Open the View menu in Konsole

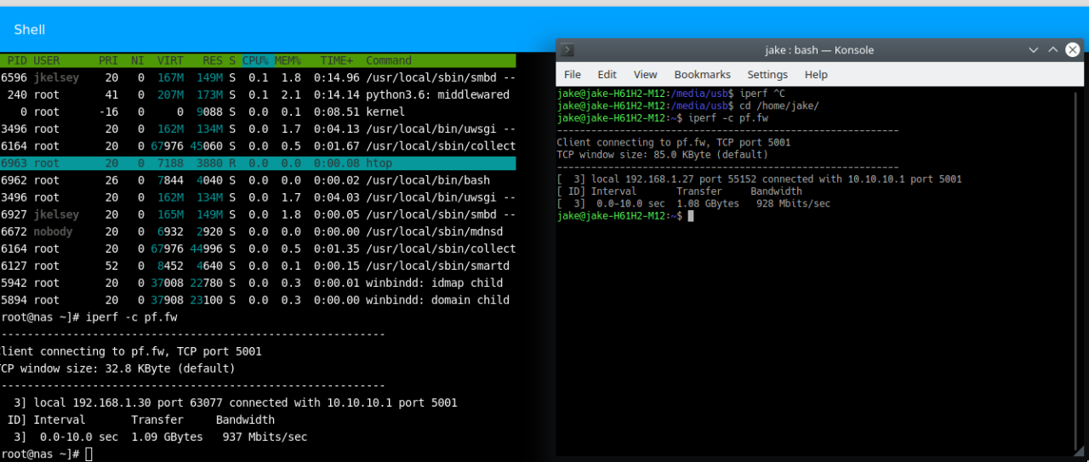tap(645, 74)
